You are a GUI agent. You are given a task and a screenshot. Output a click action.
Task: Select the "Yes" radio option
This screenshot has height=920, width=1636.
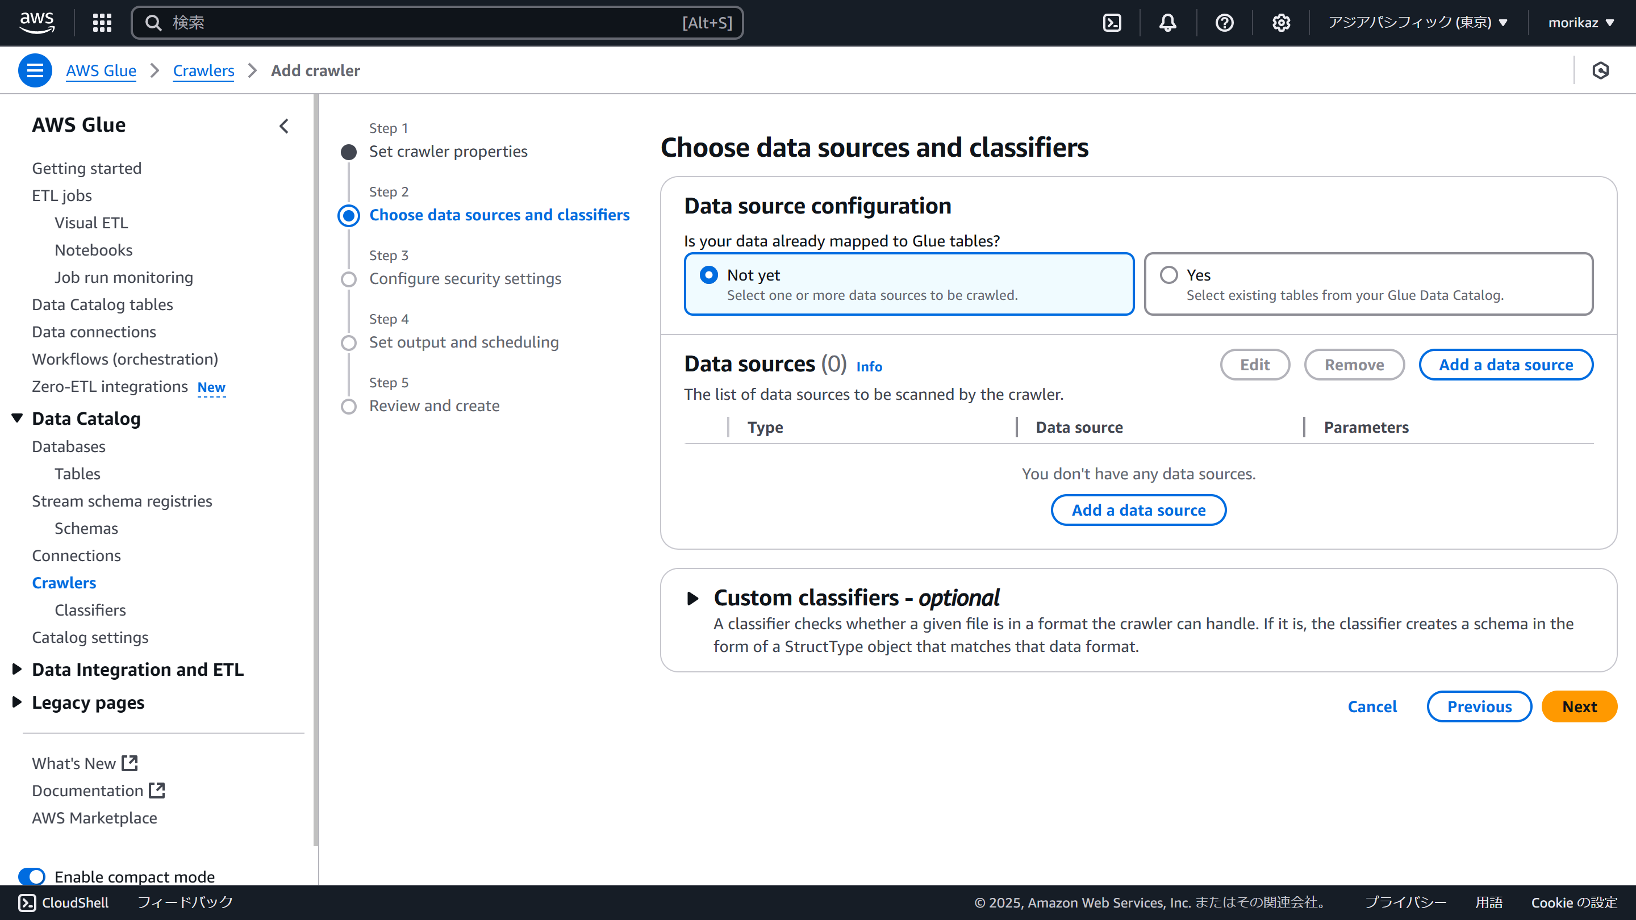tap(1168, 275)
